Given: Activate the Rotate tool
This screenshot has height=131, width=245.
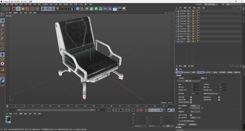Looking at the screenshot, I should coord(28,9).
